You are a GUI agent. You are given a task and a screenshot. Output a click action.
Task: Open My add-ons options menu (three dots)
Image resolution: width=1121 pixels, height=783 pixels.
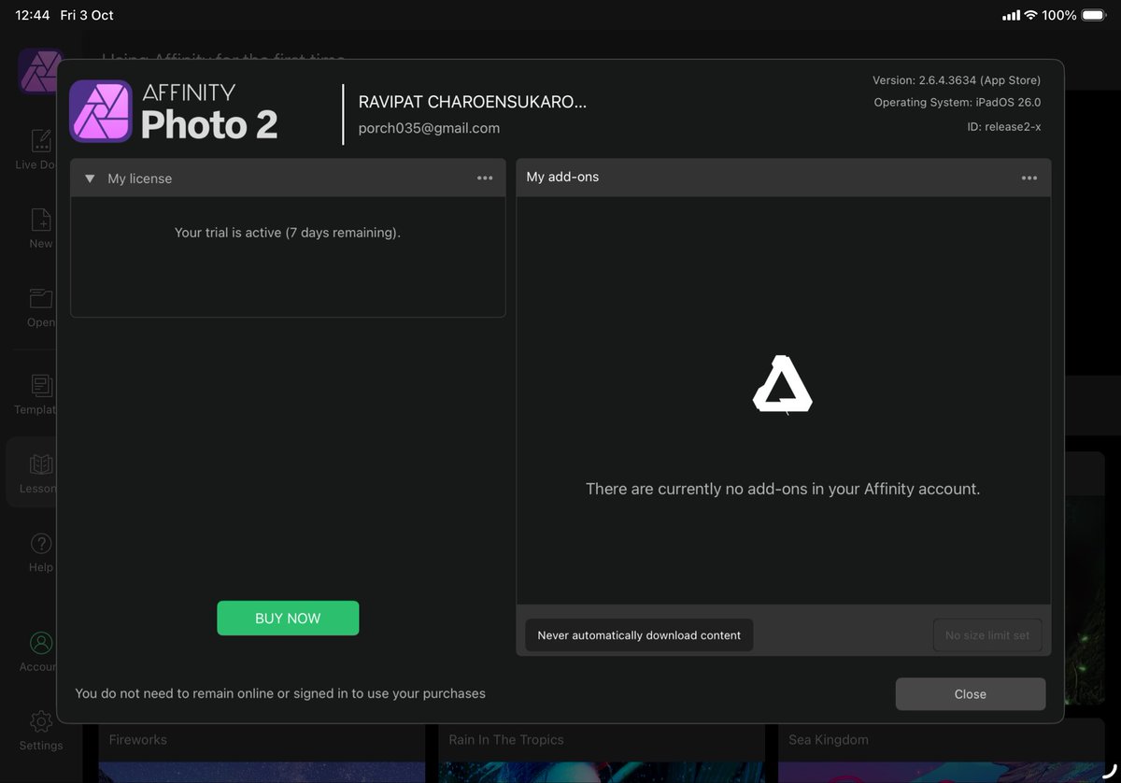pyautogui.click(x=1029, y=178)
